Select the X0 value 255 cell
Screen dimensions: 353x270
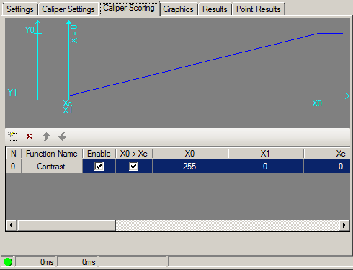[189, 166]
